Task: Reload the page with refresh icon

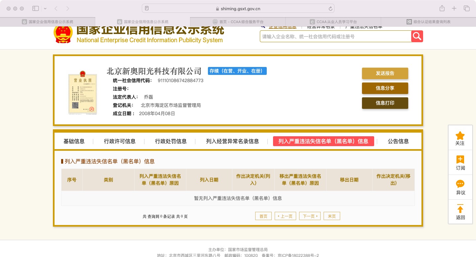Action: (x=330, y=9)
